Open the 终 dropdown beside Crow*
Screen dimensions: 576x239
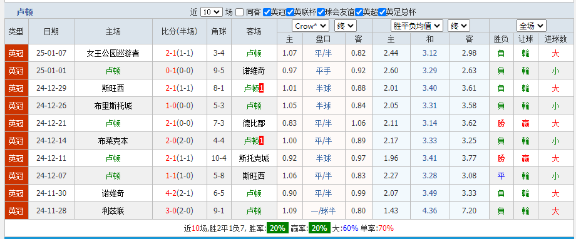[346, 26]
